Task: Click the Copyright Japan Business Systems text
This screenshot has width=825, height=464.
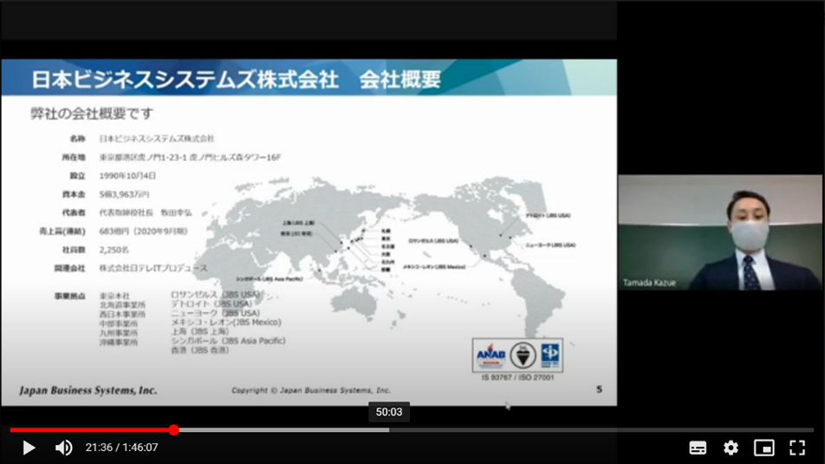Action: [x=311, y=390]
